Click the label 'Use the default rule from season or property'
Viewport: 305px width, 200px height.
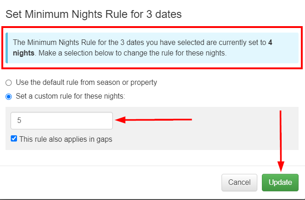coord(86,83)
